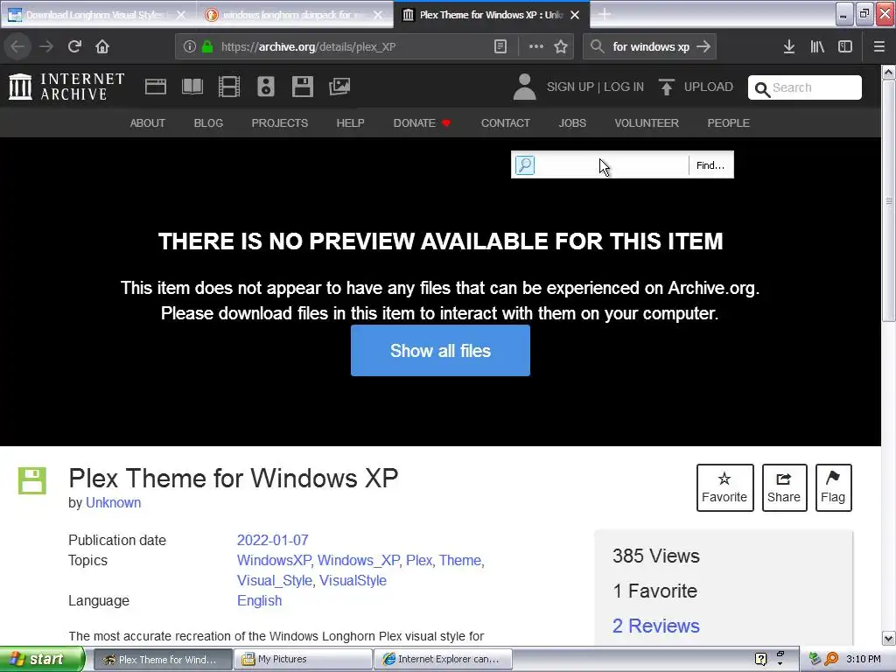
Task: Switch to Download Longhorn Visual Styles tab
Action: click(x=98, y=15)
